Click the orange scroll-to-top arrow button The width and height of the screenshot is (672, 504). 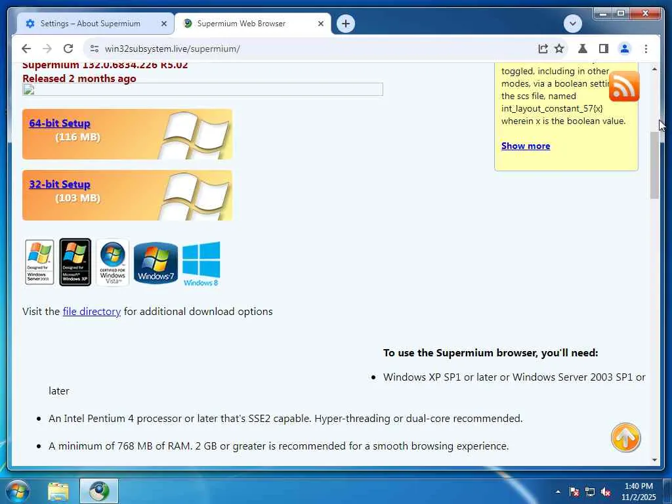click(x=625, y=438)
